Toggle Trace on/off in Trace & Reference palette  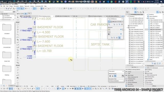pyautogui.click(x=109, y=21)
